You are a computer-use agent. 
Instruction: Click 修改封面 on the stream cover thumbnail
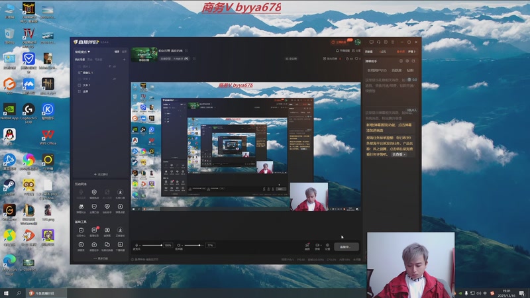[144, 60]
